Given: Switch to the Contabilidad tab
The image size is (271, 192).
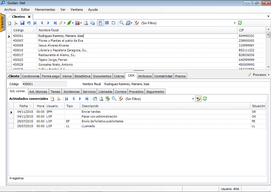Looking at the screenshot, I should 163,76.
